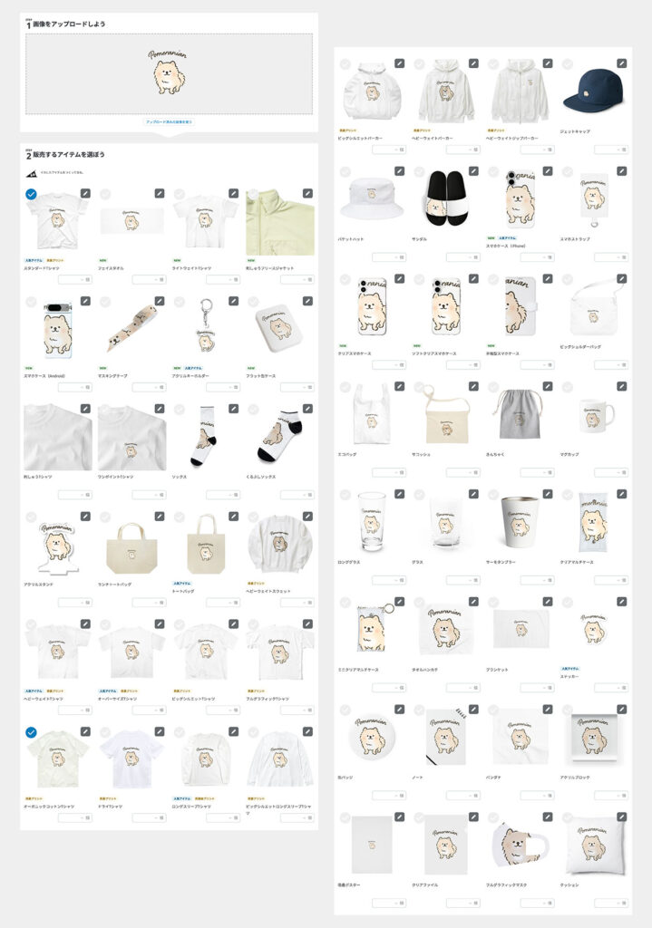Edit the cushion item with pencil icon

621,817
